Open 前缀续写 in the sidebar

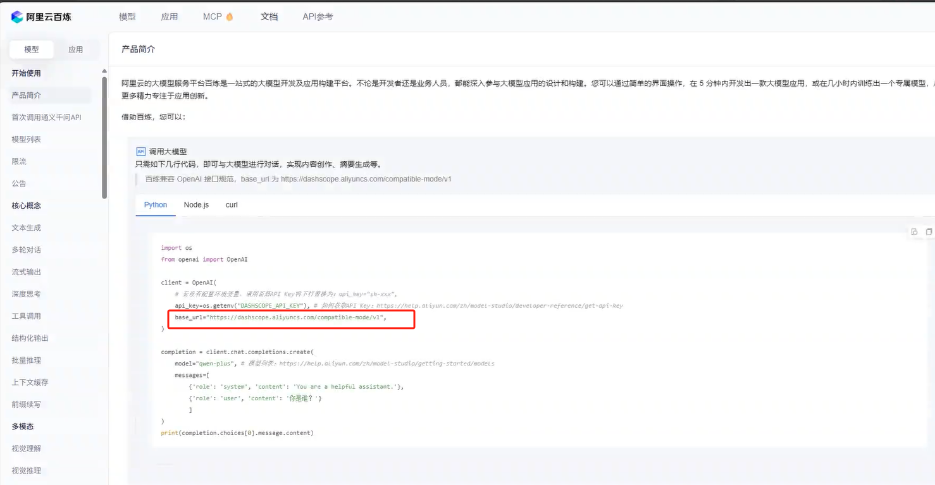(x=26, y=405)
